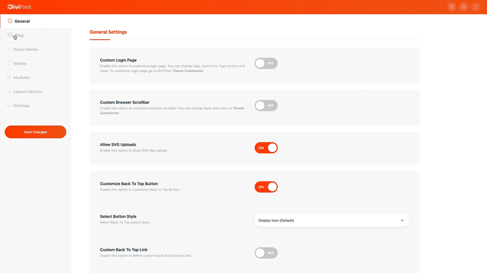Disable the Allow SVG Uploads toggle
The width and height of the screenshot is (487, 273).
click(266, 148)
